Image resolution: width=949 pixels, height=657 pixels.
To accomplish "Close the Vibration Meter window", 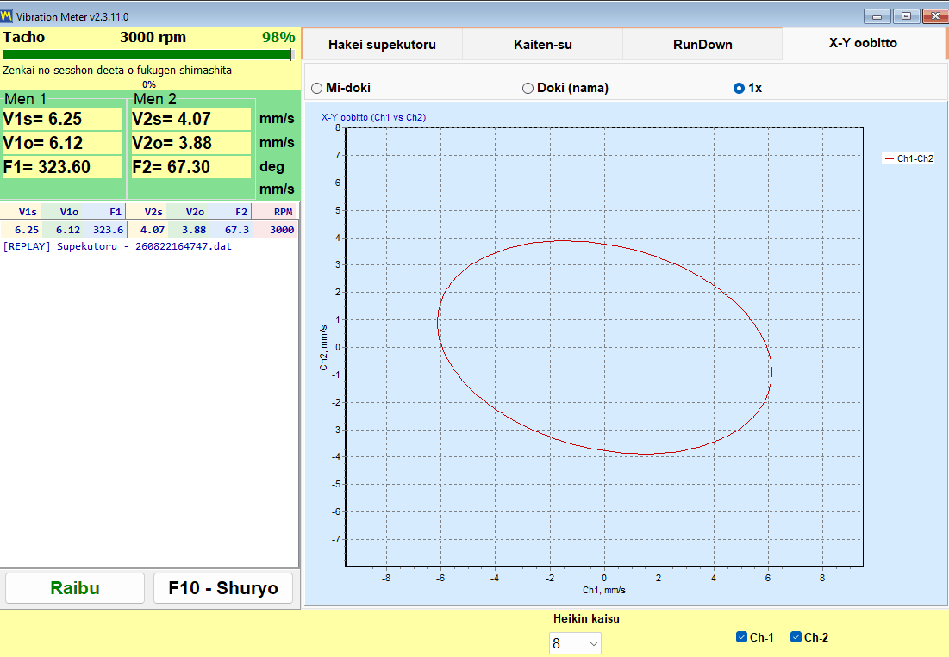I will (935, 16).
